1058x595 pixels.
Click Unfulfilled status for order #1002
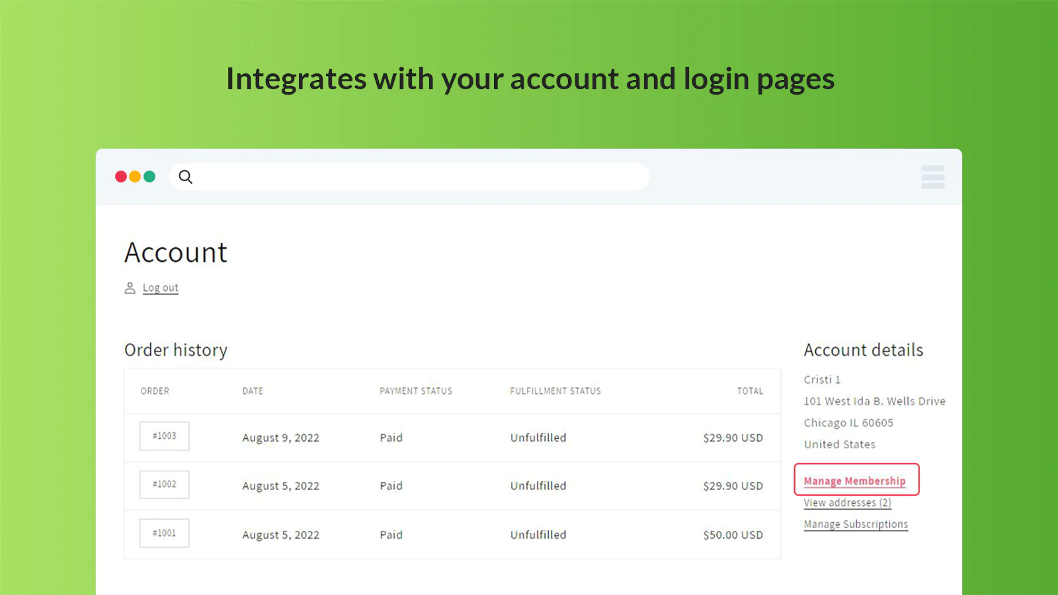point(538,486)
